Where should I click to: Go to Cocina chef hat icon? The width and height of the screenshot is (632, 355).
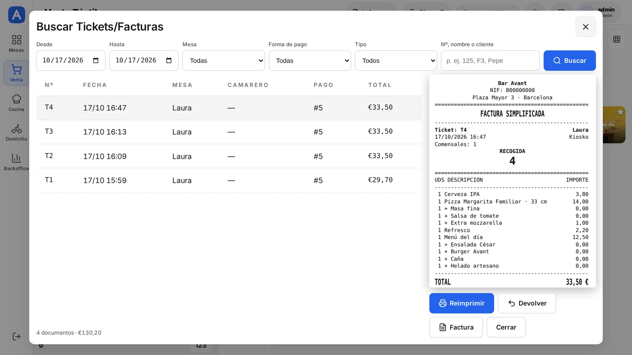coord(16,103)
